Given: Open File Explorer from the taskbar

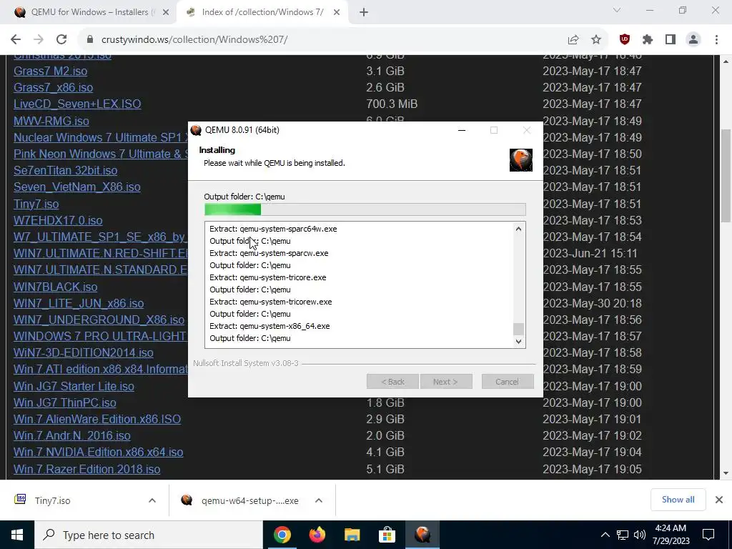Looking at the screenshot, I should pos(352,535).
